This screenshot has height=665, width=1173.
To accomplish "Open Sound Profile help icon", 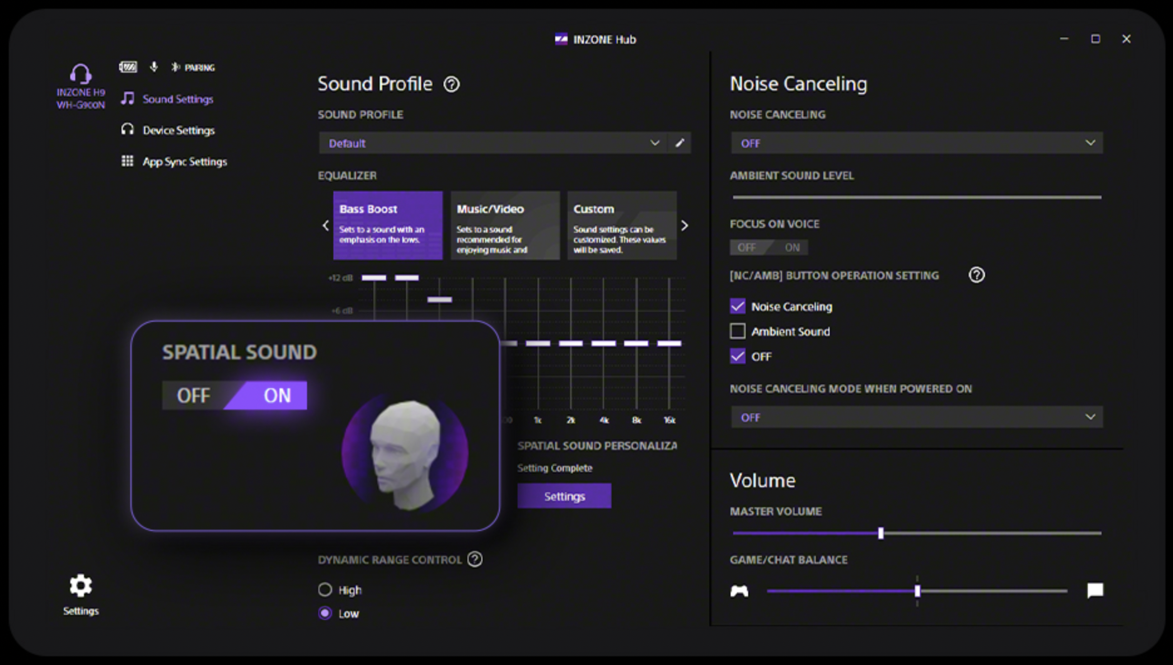I will (x=451, y=84).
